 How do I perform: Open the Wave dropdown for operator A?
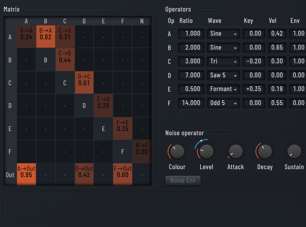pyautogui.click(x=223, y=34)
